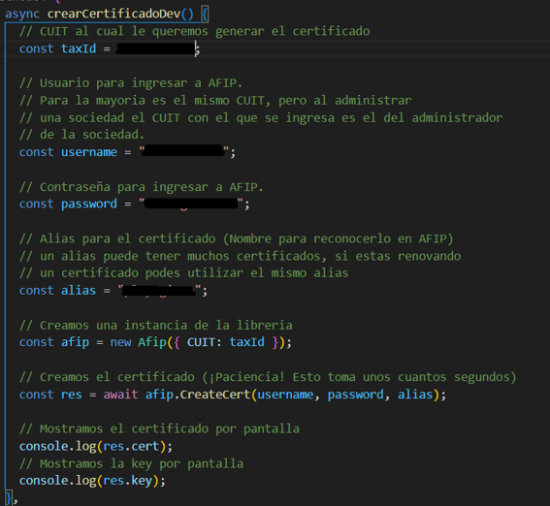
Task: Click the password argument inside CreateCert
Action: point(356,395)
